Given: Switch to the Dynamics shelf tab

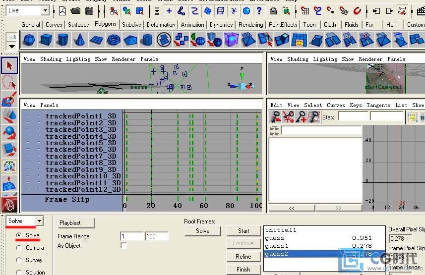Looking at the screenshot, I should (221, 25).
